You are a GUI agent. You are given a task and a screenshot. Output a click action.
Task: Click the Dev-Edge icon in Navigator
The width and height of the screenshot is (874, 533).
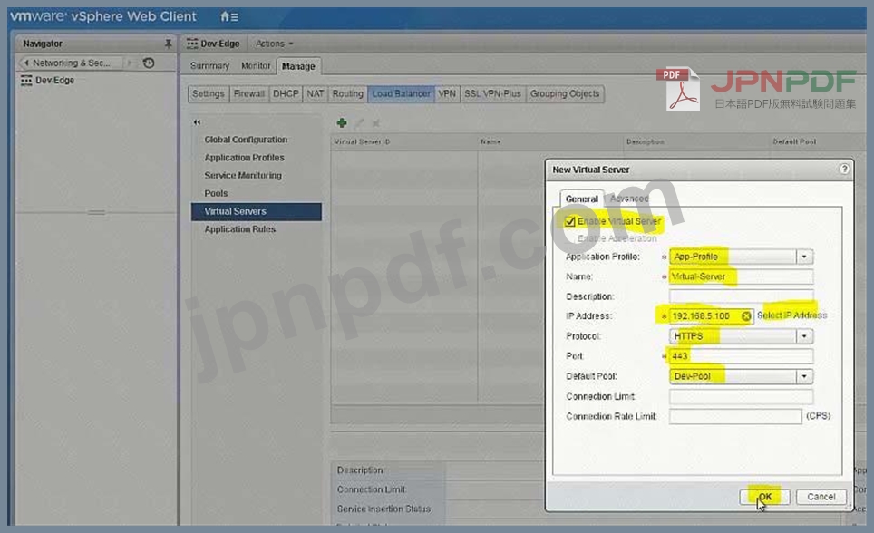[x=26, y=81]
